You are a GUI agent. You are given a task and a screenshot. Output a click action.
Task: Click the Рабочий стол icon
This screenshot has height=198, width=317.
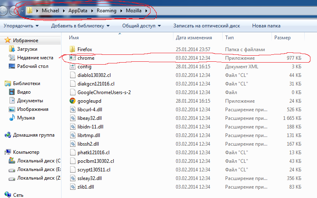[12, 66]
